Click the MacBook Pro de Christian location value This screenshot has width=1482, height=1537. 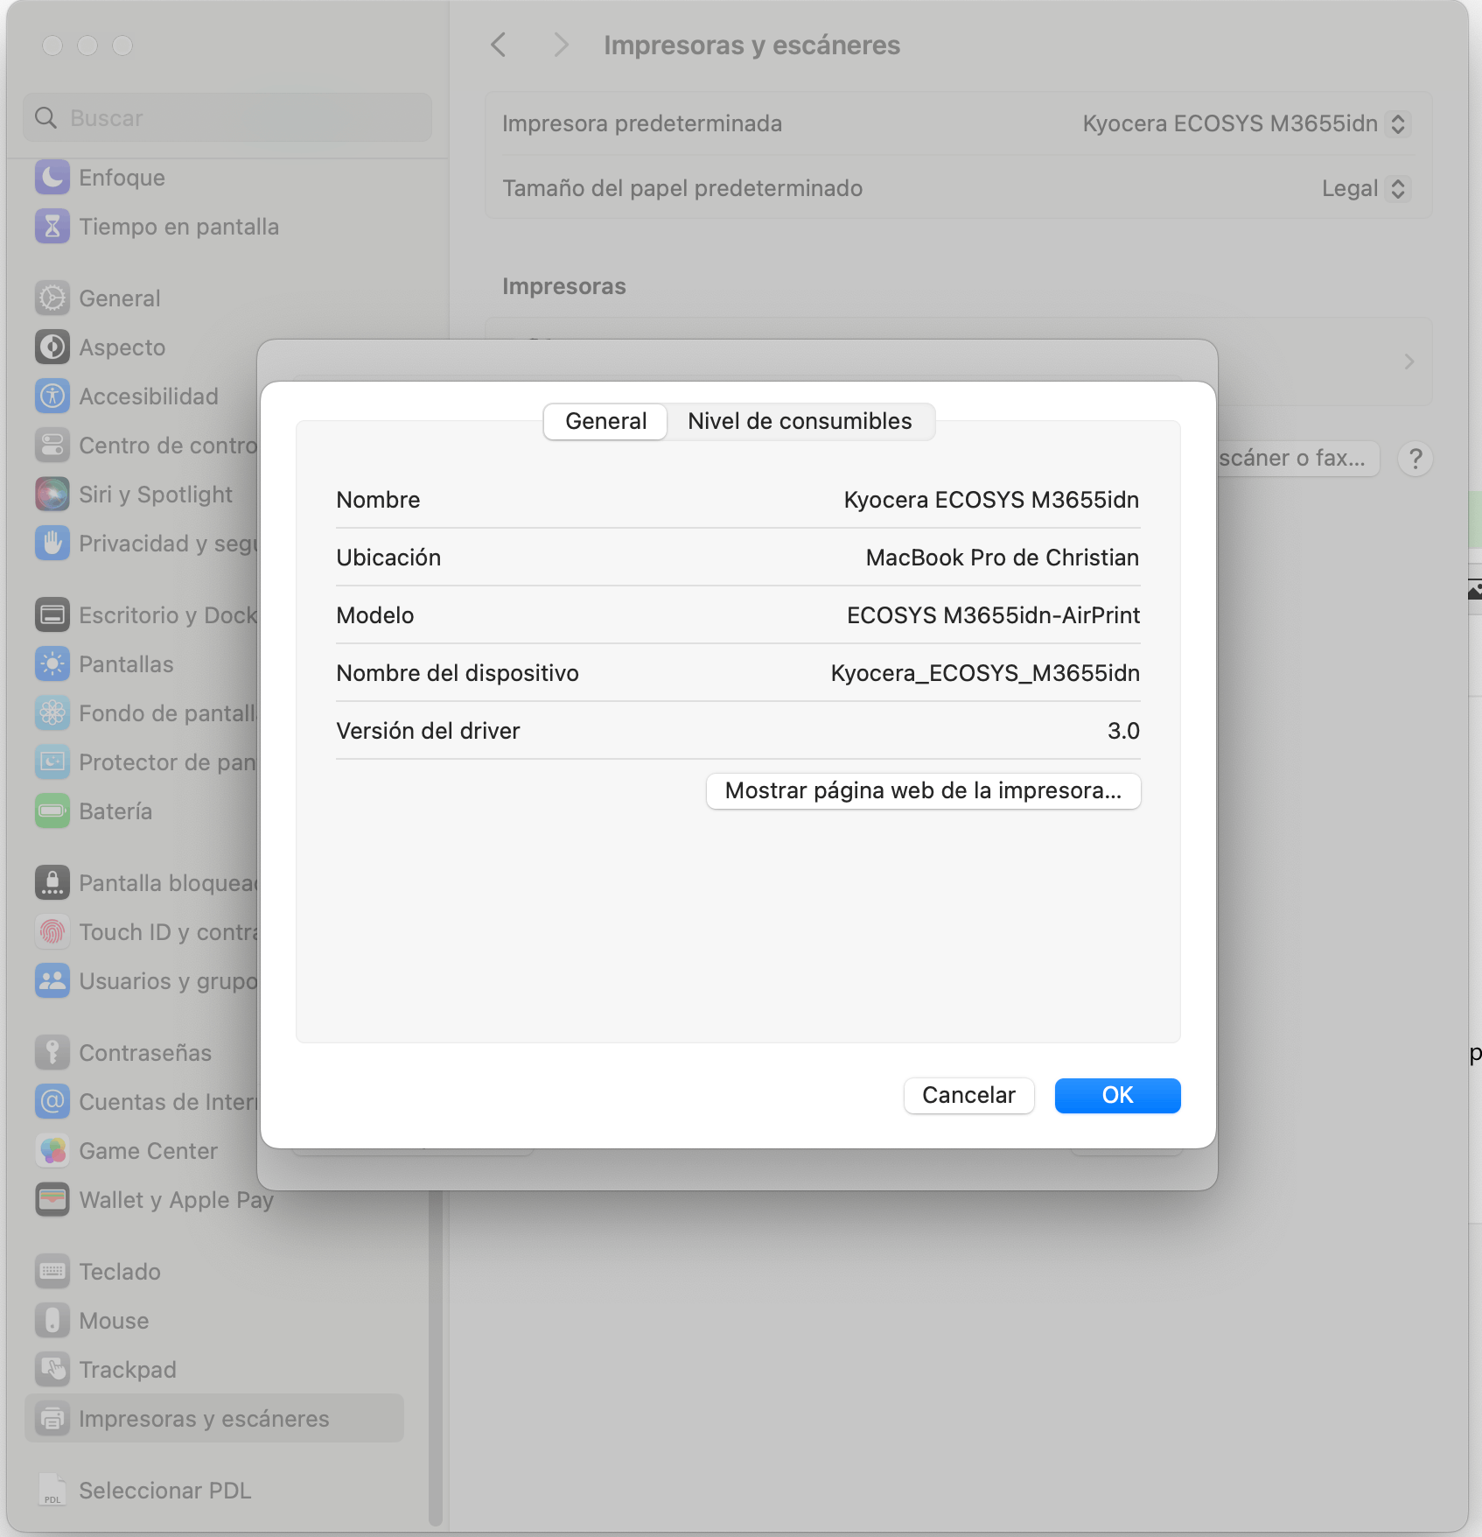1003,558
